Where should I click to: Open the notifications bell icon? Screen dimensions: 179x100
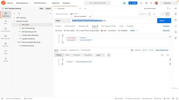[x=151, y=3]
